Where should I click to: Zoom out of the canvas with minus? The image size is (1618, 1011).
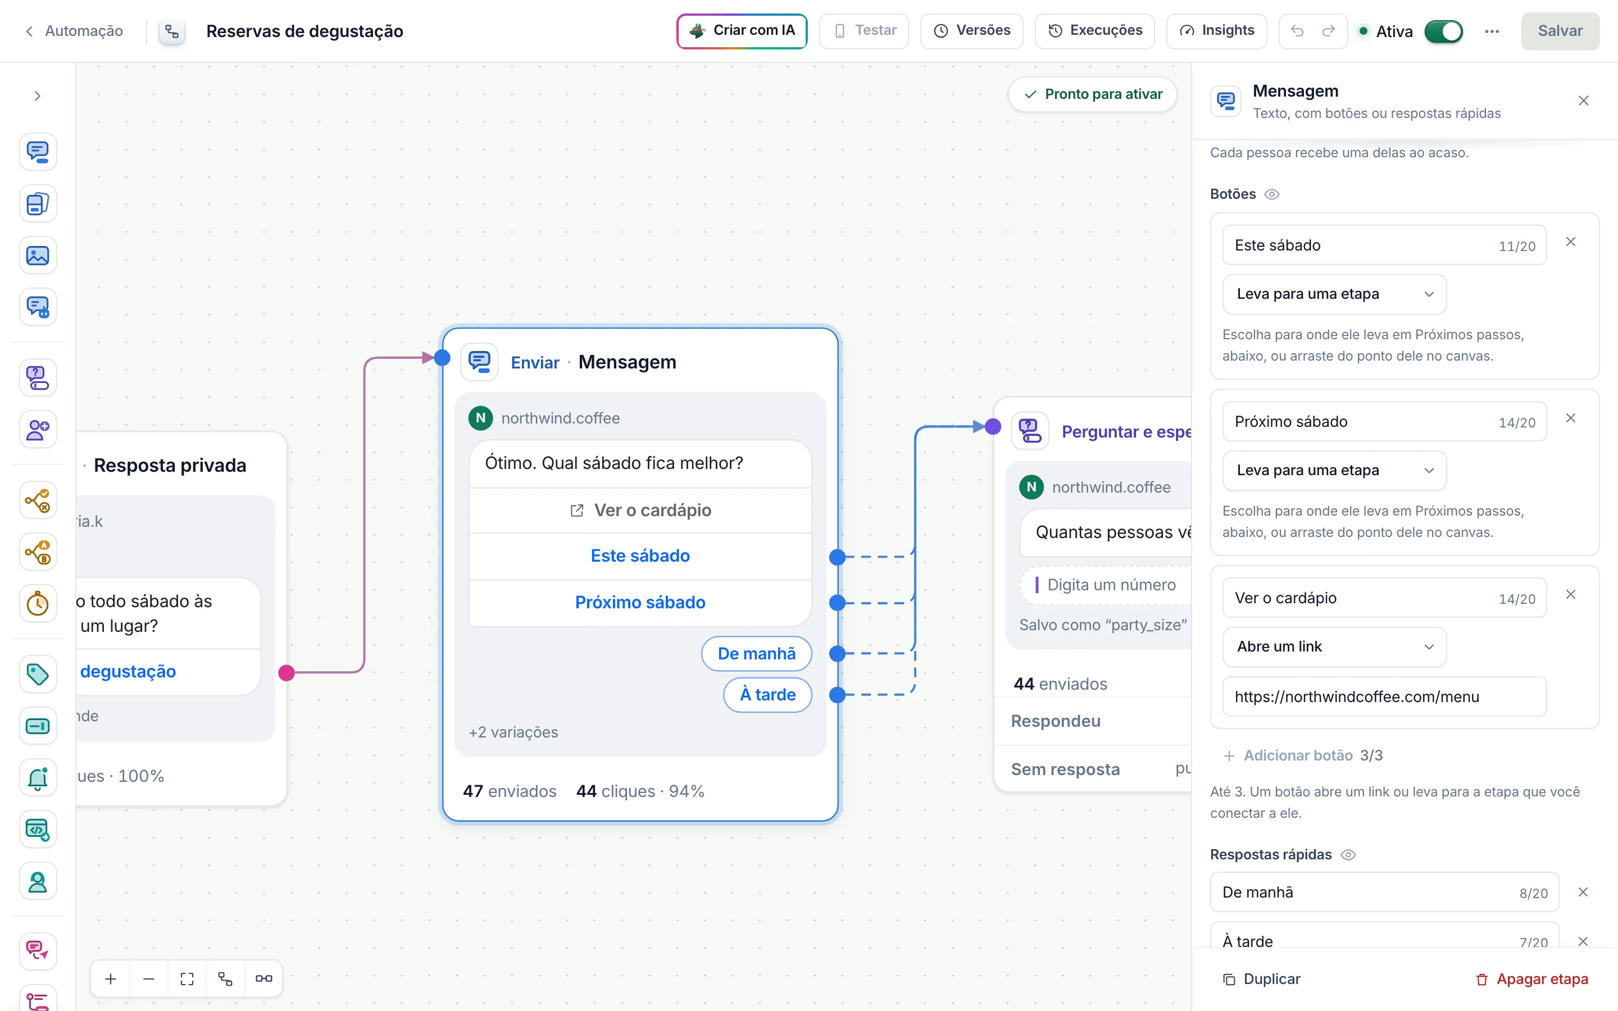(149, 979)
